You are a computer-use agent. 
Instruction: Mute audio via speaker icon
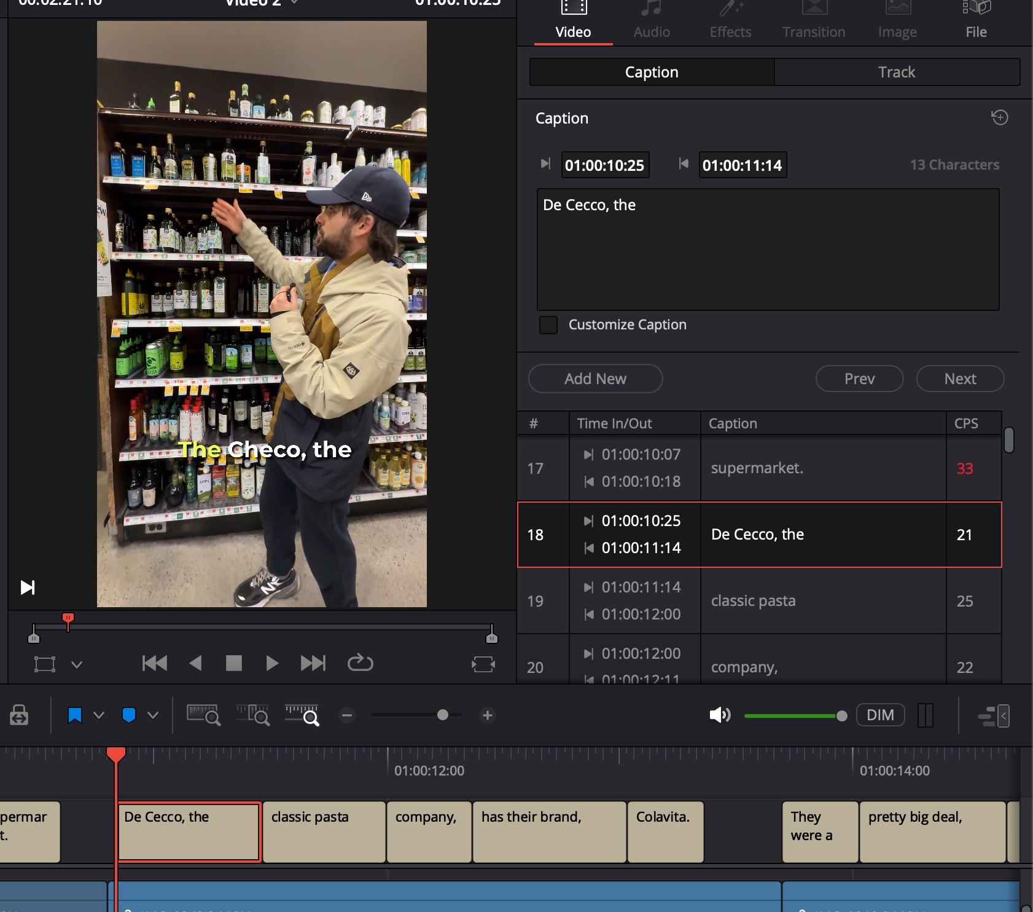720,715
